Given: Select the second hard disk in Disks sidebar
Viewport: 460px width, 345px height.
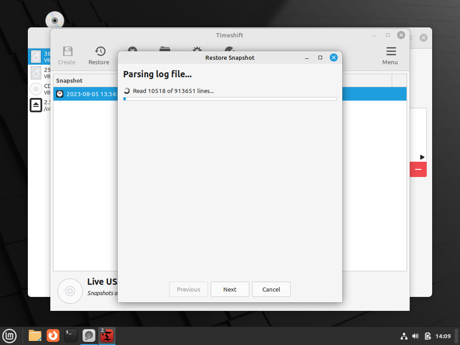Looking at the screenshot, I should (x=40, y=73).
